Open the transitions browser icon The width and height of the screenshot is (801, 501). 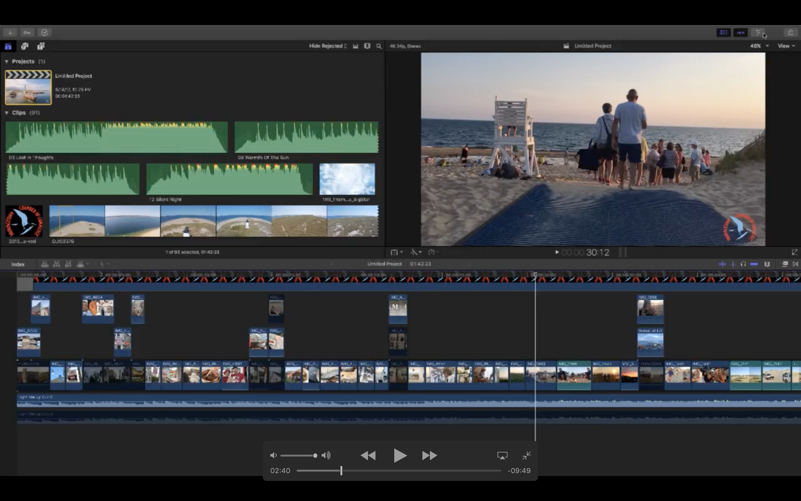point(795,264)
